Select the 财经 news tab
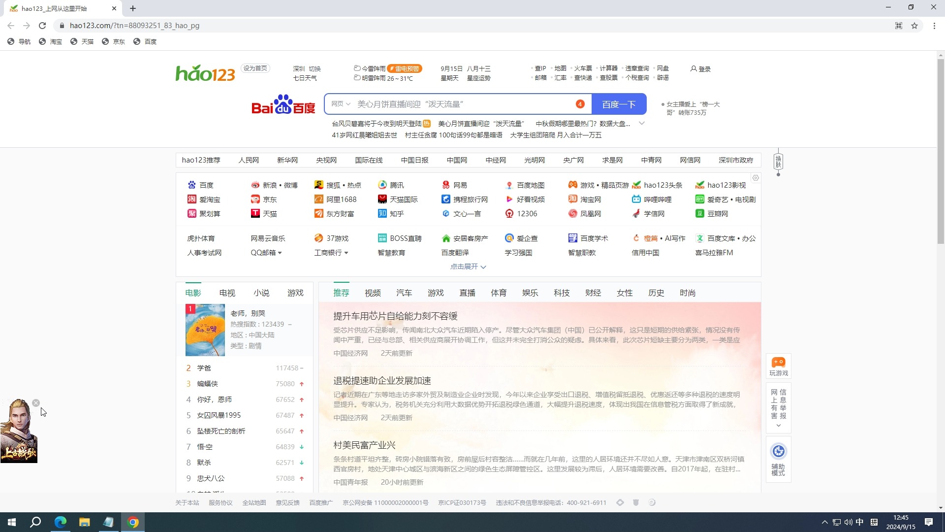 click(x=593, y=293)
